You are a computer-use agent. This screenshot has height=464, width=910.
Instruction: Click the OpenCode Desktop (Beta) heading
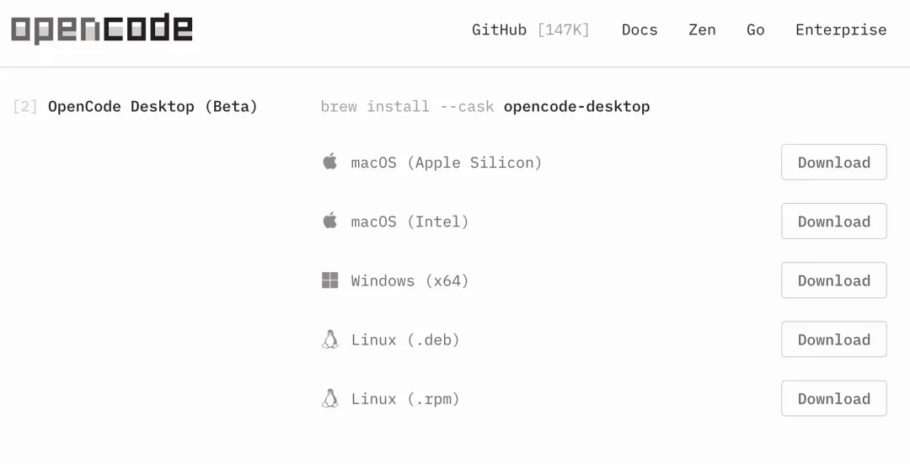(153, 107)
